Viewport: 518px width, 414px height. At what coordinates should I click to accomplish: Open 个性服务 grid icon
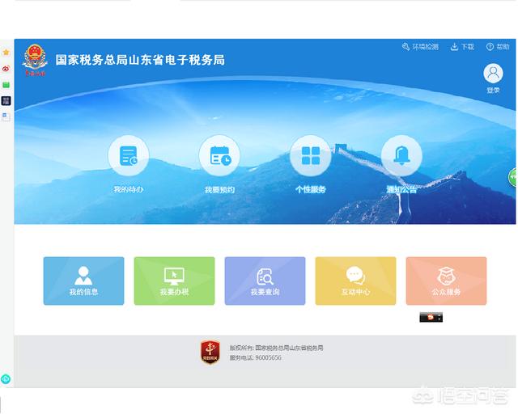coord(311,155)
